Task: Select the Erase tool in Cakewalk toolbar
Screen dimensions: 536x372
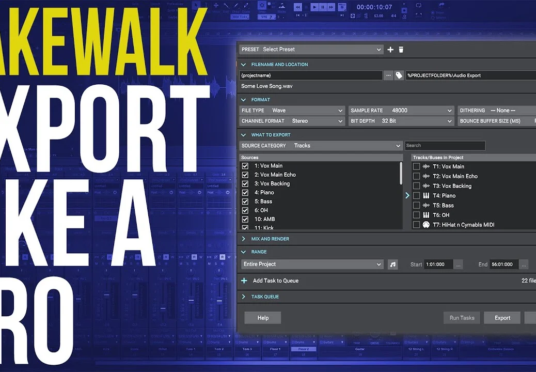Action: pos(245,6)
